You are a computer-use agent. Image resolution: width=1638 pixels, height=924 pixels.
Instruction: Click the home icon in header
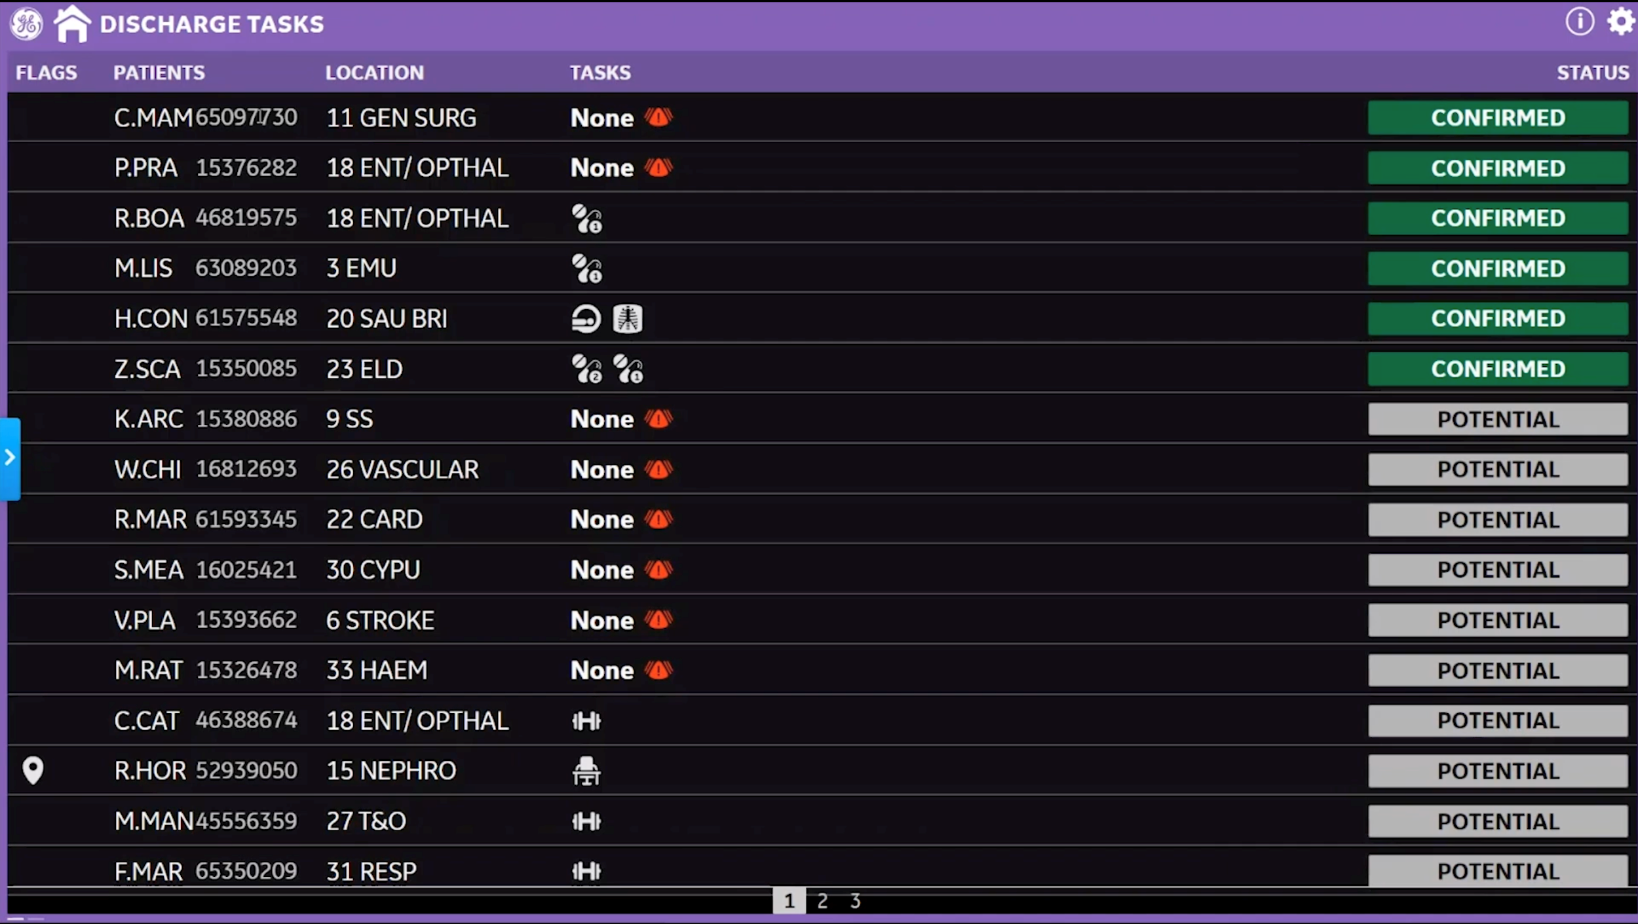(x=72, y=24)
